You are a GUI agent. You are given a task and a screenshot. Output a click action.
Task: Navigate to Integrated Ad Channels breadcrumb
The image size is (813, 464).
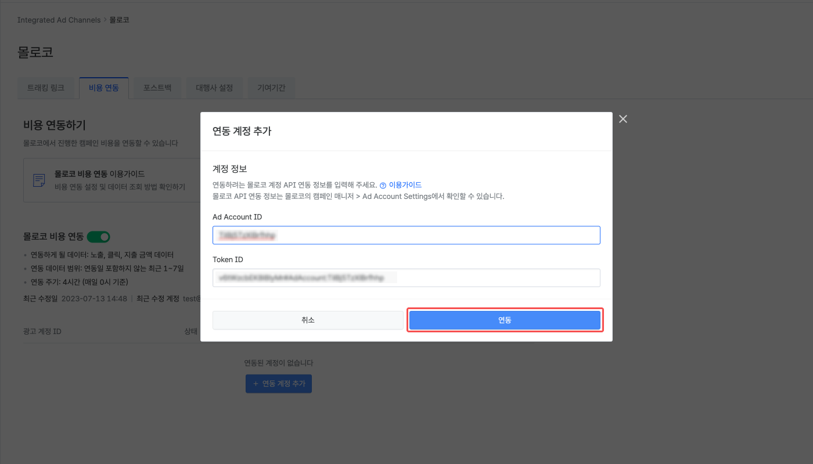point(59,20)
